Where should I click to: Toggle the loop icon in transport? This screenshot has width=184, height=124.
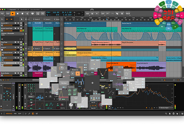pos(79,14)
